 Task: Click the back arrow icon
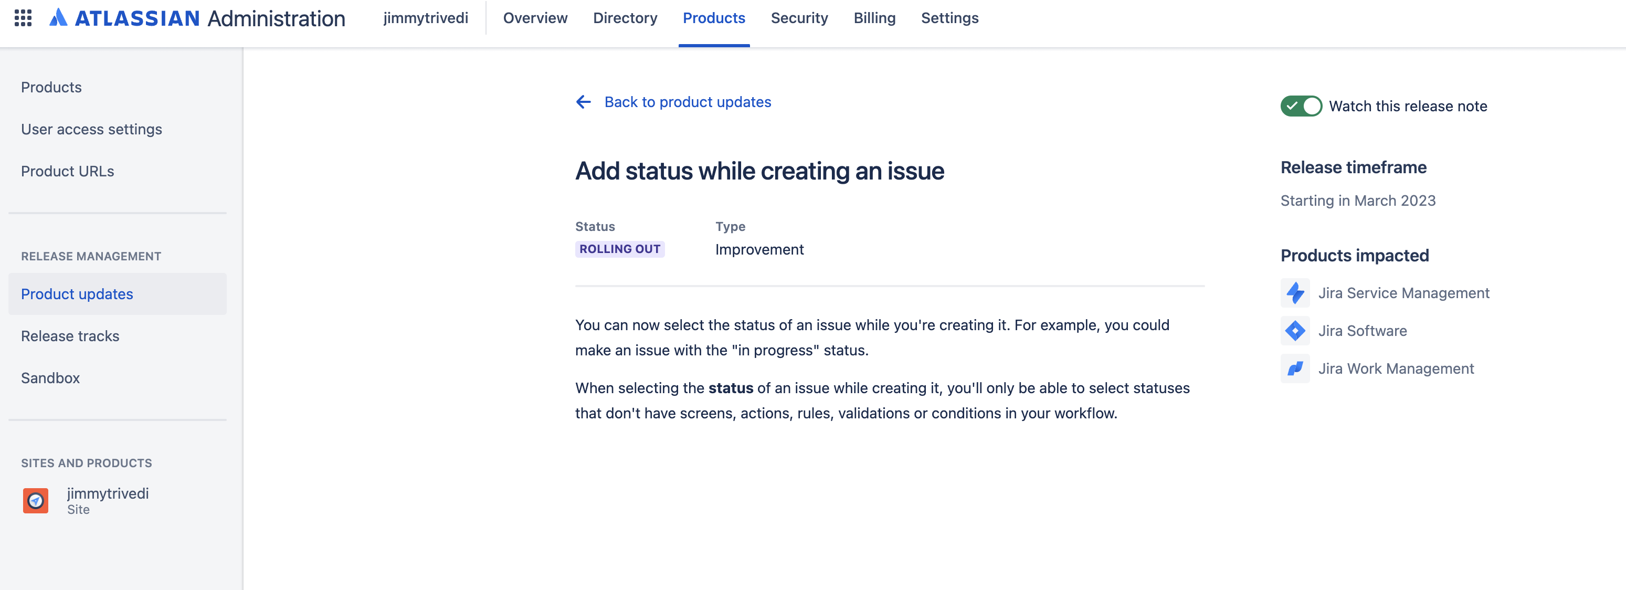[x=583, y=102]
